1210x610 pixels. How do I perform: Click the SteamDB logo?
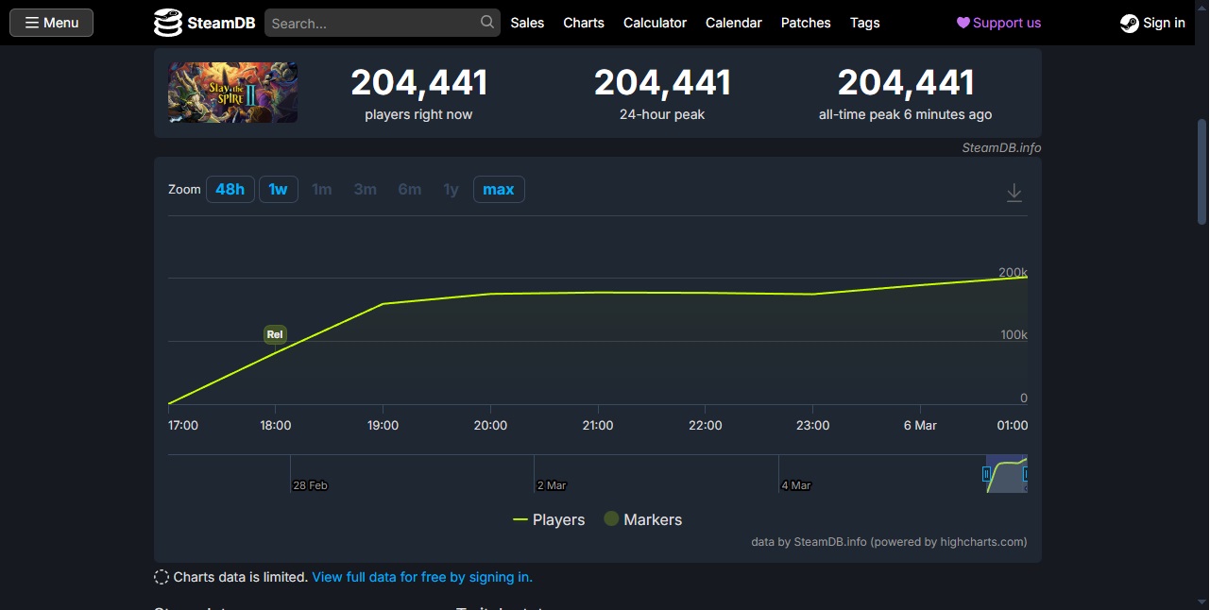pos(205,23)
